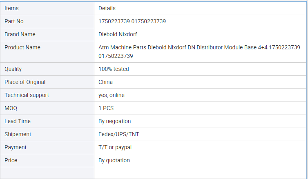Screen dimensions: 308x179
Task: Select the Brand Name label cell
Action: click(x=47, y=34)
